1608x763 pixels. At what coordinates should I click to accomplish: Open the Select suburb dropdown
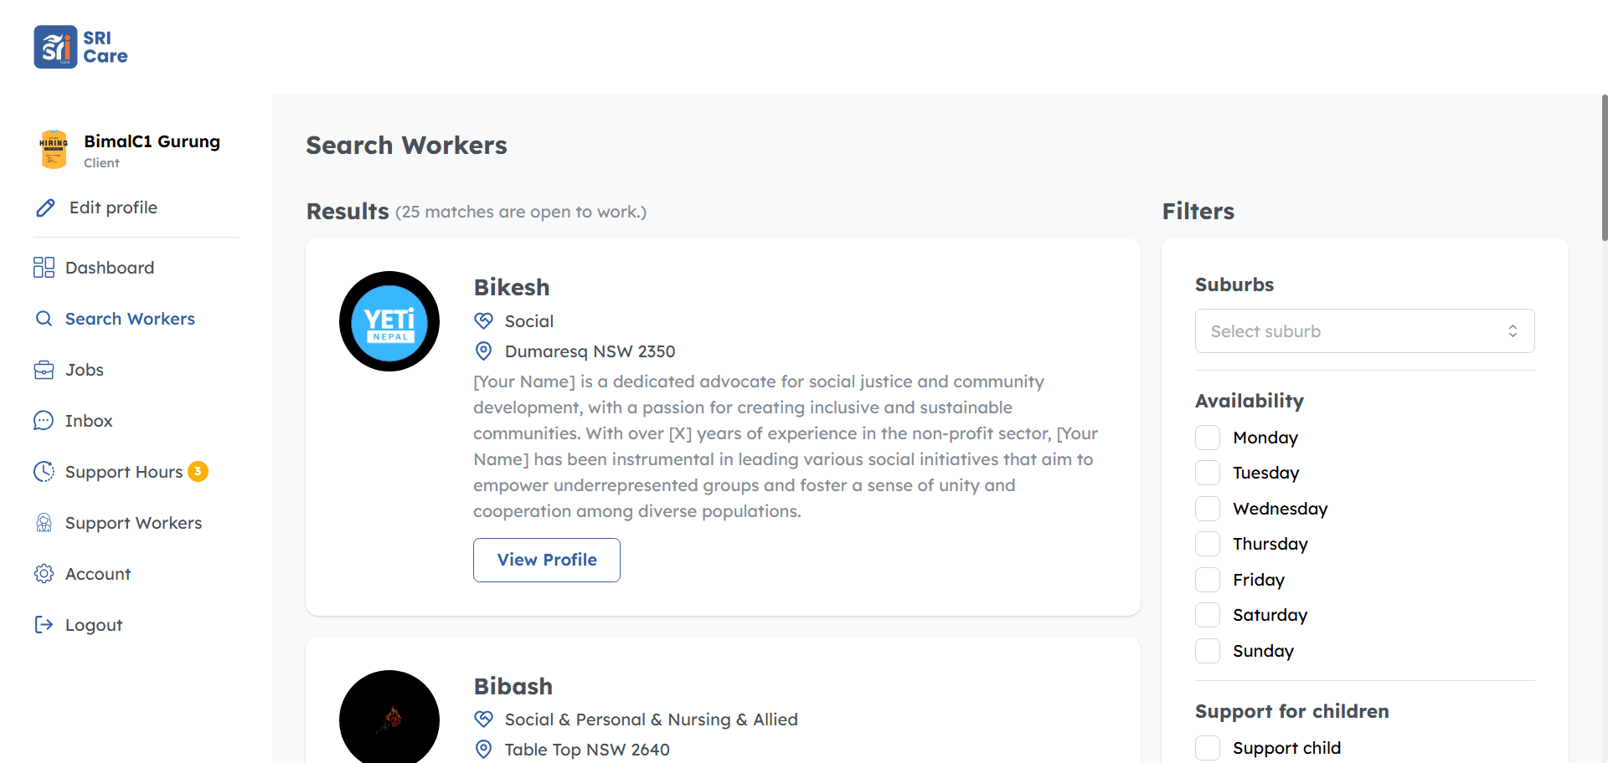pyautogui.click(x=1364, y=331)
